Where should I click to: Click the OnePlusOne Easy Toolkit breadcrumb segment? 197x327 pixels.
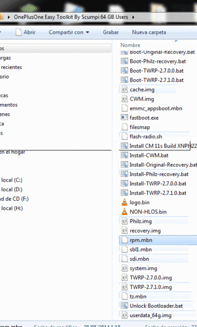[x=71, y=17]
